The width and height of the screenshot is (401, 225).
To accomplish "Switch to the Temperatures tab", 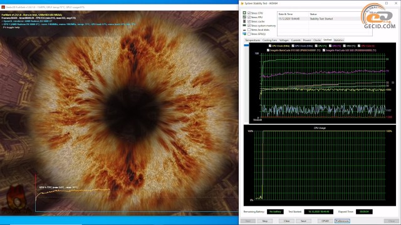I will click(x=253, y=40).
